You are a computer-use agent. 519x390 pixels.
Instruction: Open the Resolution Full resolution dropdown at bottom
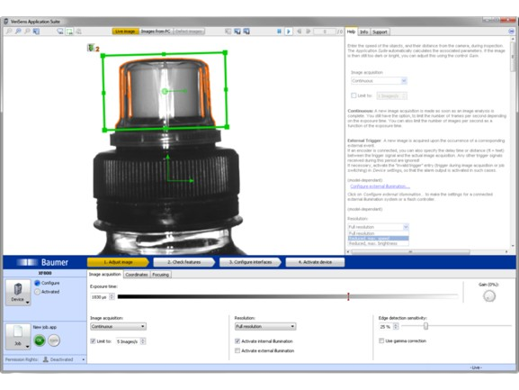coord(265,326)
